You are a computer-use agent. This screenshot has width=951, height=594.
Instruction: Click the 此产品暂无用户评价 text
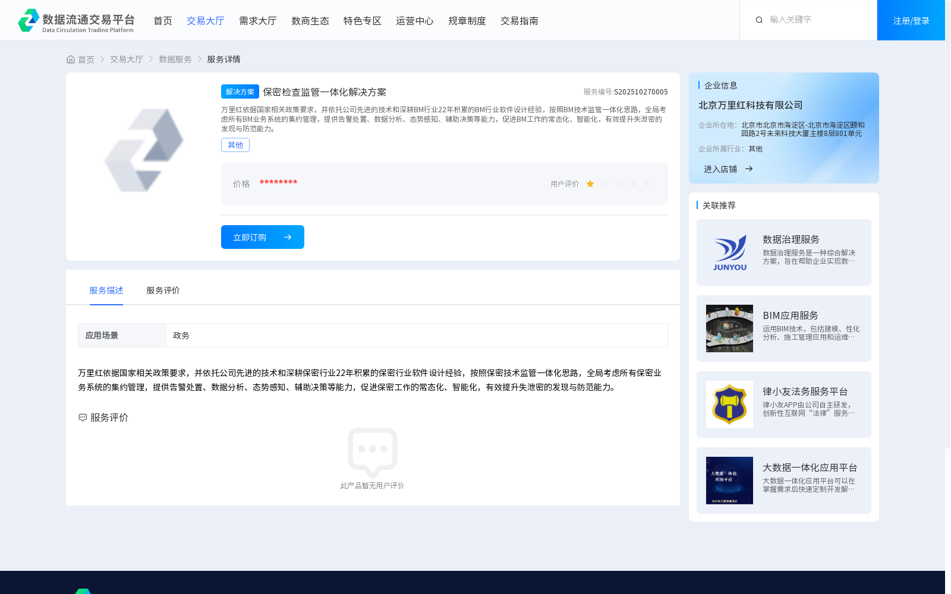pyautogui.click(x=373, y=486)
